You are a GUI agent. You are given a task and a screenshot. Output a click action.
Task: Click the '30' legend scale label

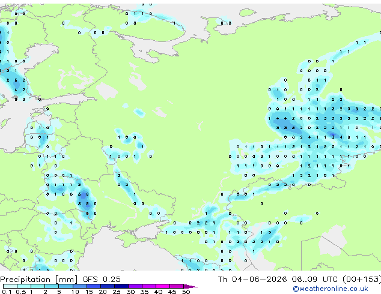pos(130,292)
